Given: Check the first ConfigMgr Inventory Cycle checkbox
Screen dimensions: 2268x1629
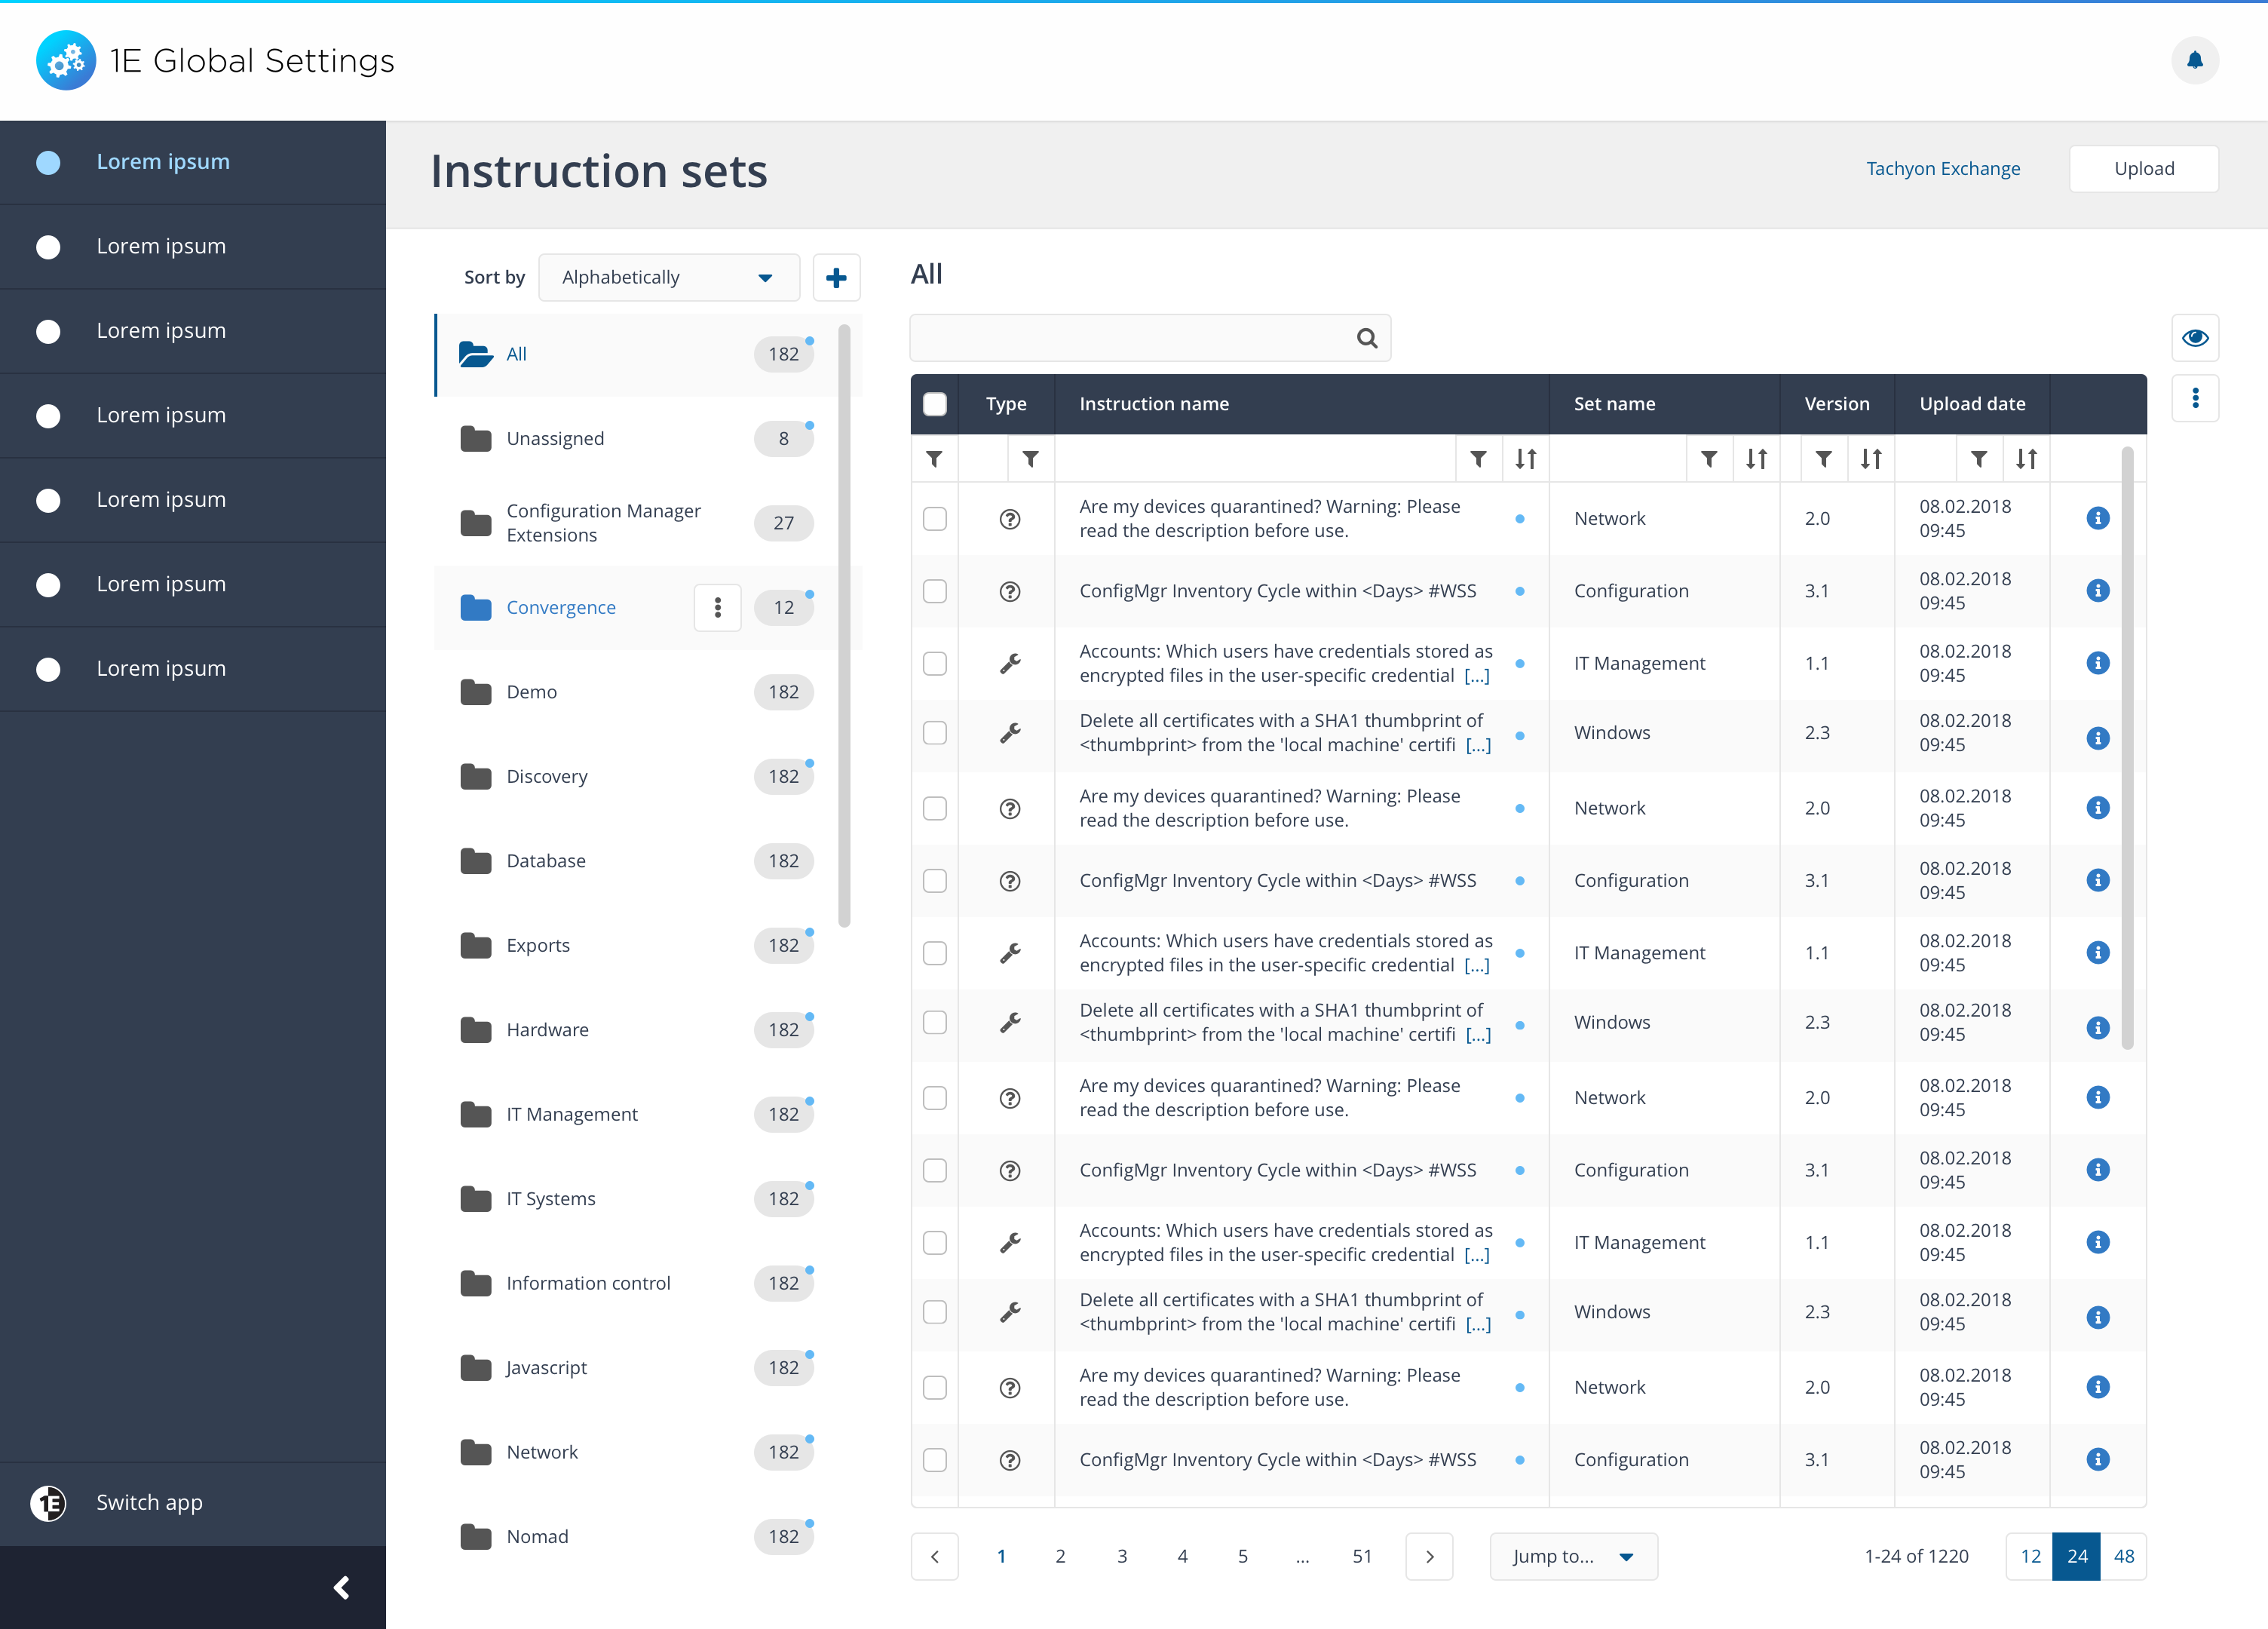Looking at the screenshot, I should [x=934, y=591].
